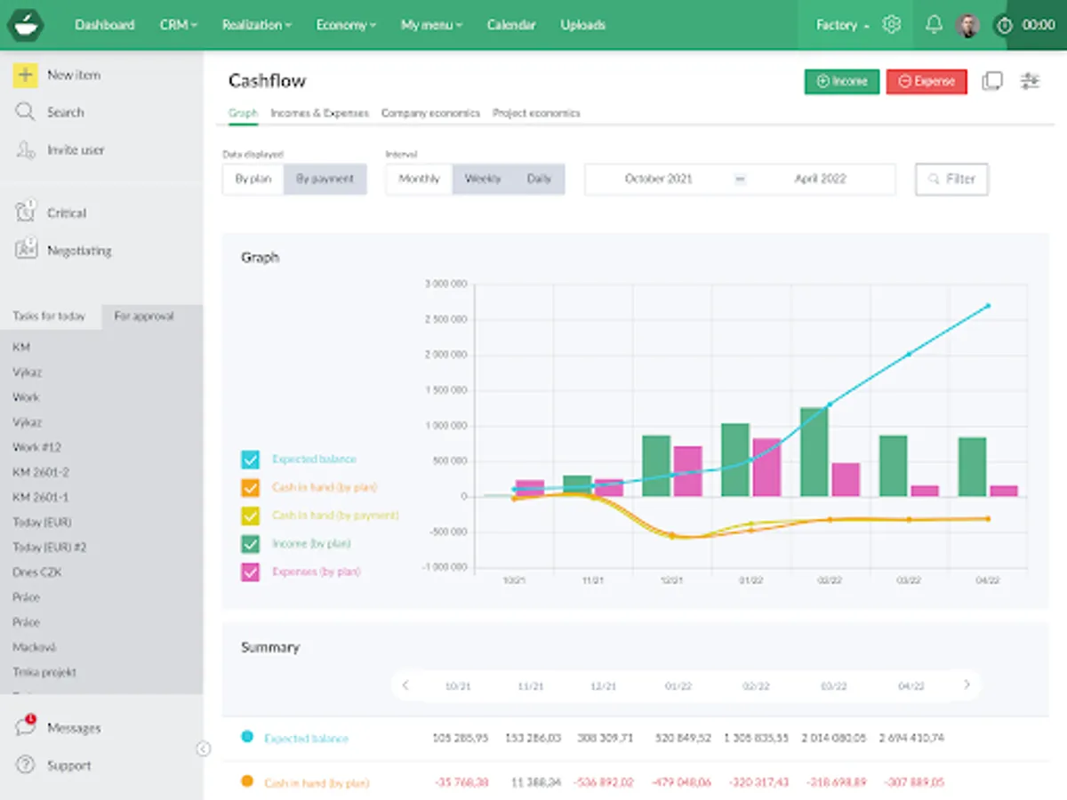The width and height of the screenshot is (1067, 800).
Task: Click the green Income button
Action: 842,81
